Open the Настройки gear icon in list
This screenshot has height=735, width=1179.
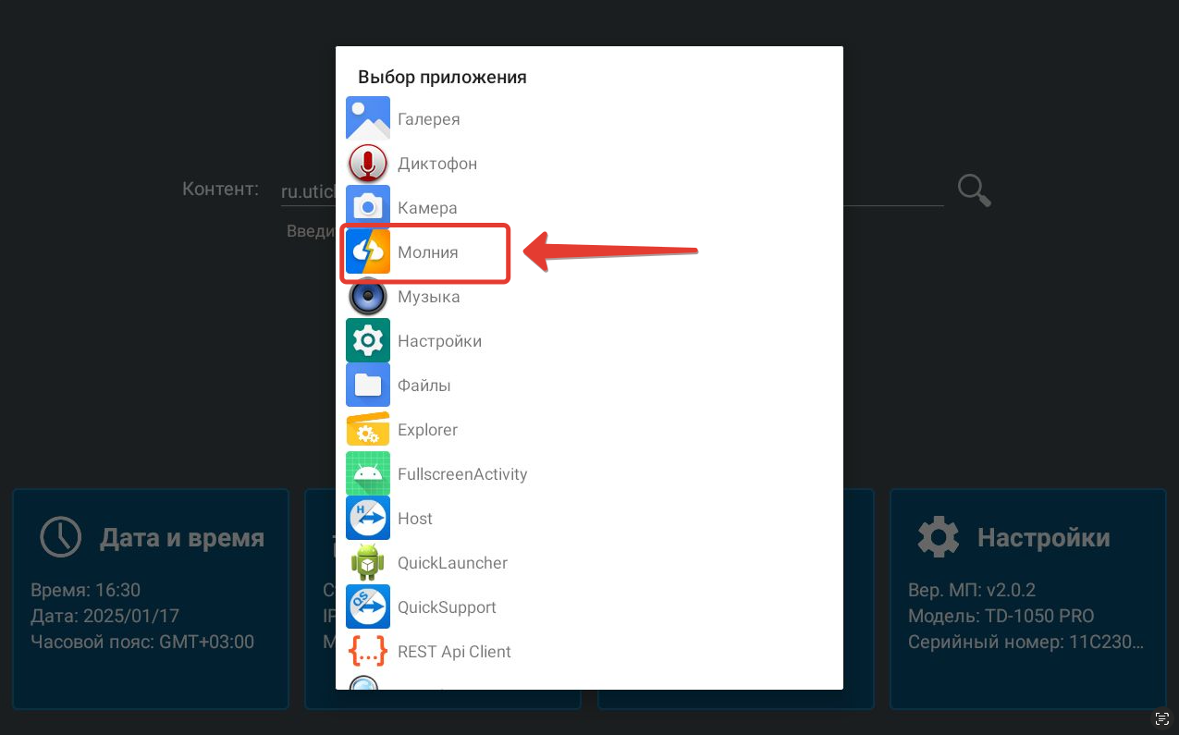pos(368,340)
